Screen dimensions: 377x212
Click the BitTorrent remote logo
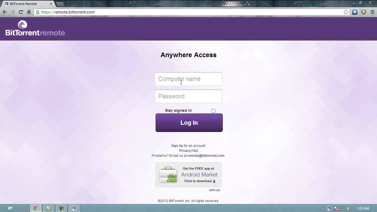point(35,29)
